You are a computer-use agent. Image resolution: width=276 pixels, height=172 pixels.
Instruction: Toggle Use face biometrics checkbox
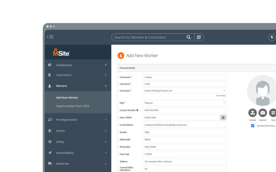[x=253, y=126]
